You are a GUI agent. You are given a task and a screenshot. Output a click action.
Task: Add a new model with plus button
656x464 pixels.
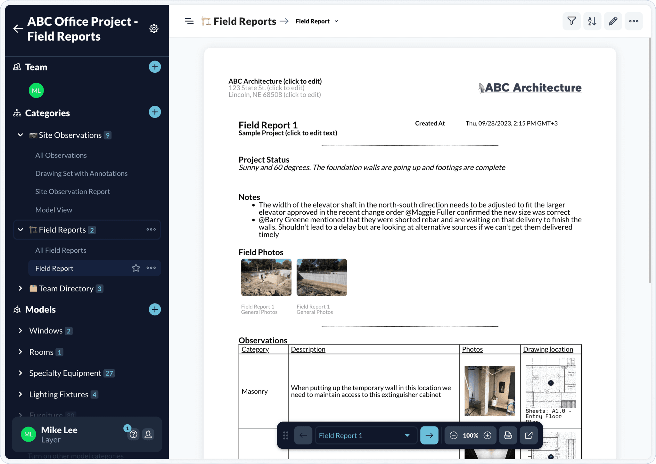click(x=155, y=309)
